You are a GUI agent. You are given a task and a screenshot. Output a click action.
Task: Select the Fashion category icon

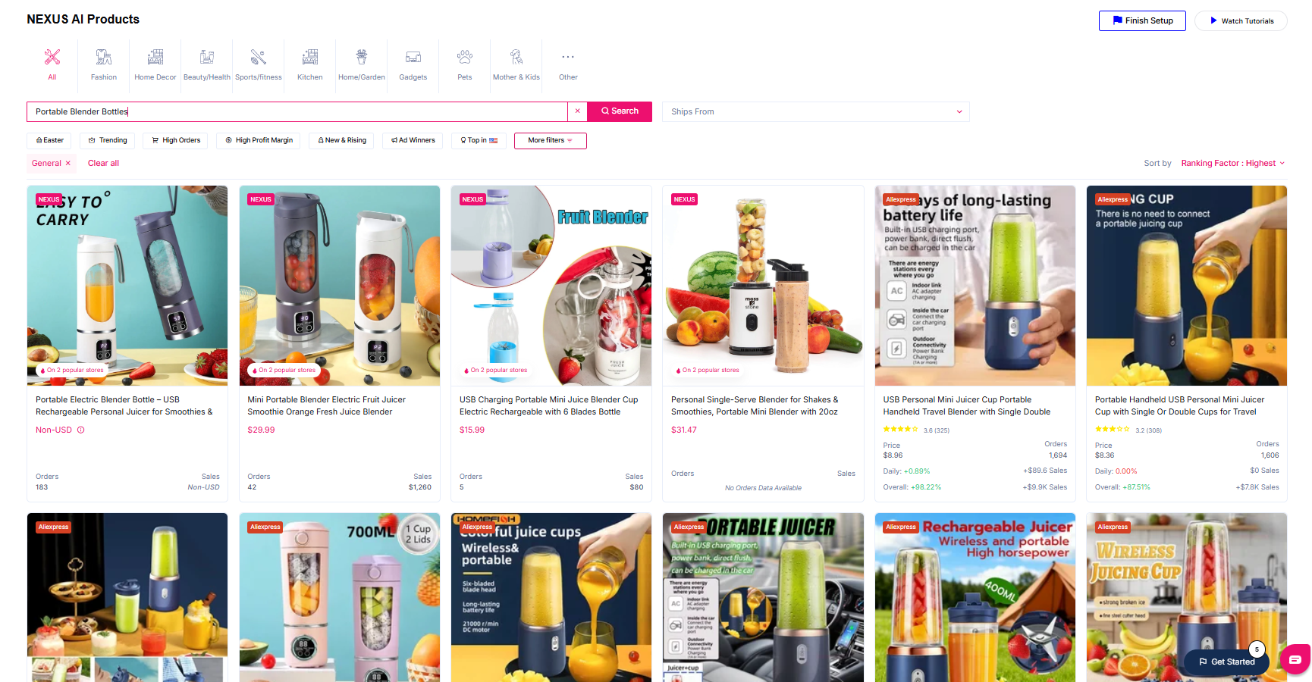104,57
